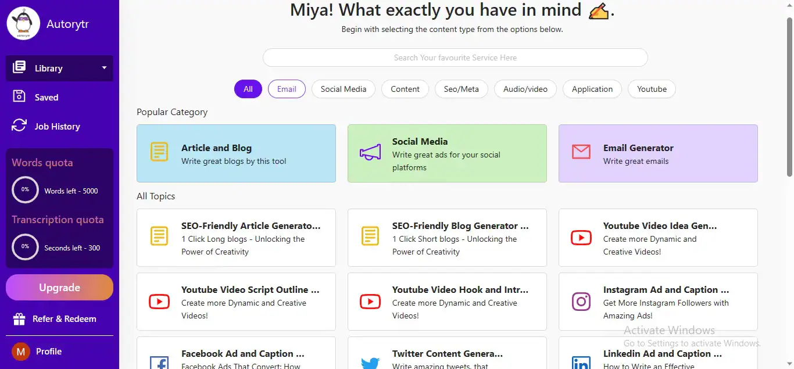The width and height of the screenshot is (794, 369).
Task: Click the Words quota progress circle
Action: click(x=26, y=190)
